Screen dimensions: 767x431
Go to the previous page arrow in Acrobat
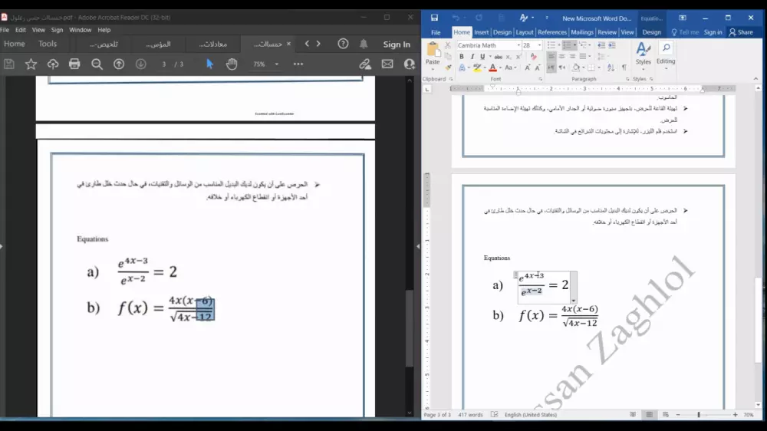(x=119, y=64)
